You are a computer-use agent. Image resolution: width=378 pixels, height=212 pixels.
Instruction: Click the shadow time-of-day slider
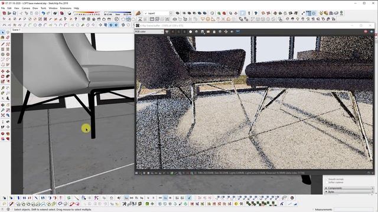(x=118, y=12)
